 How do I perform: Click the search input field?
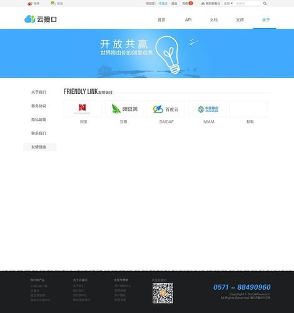[x=248, y=4]
